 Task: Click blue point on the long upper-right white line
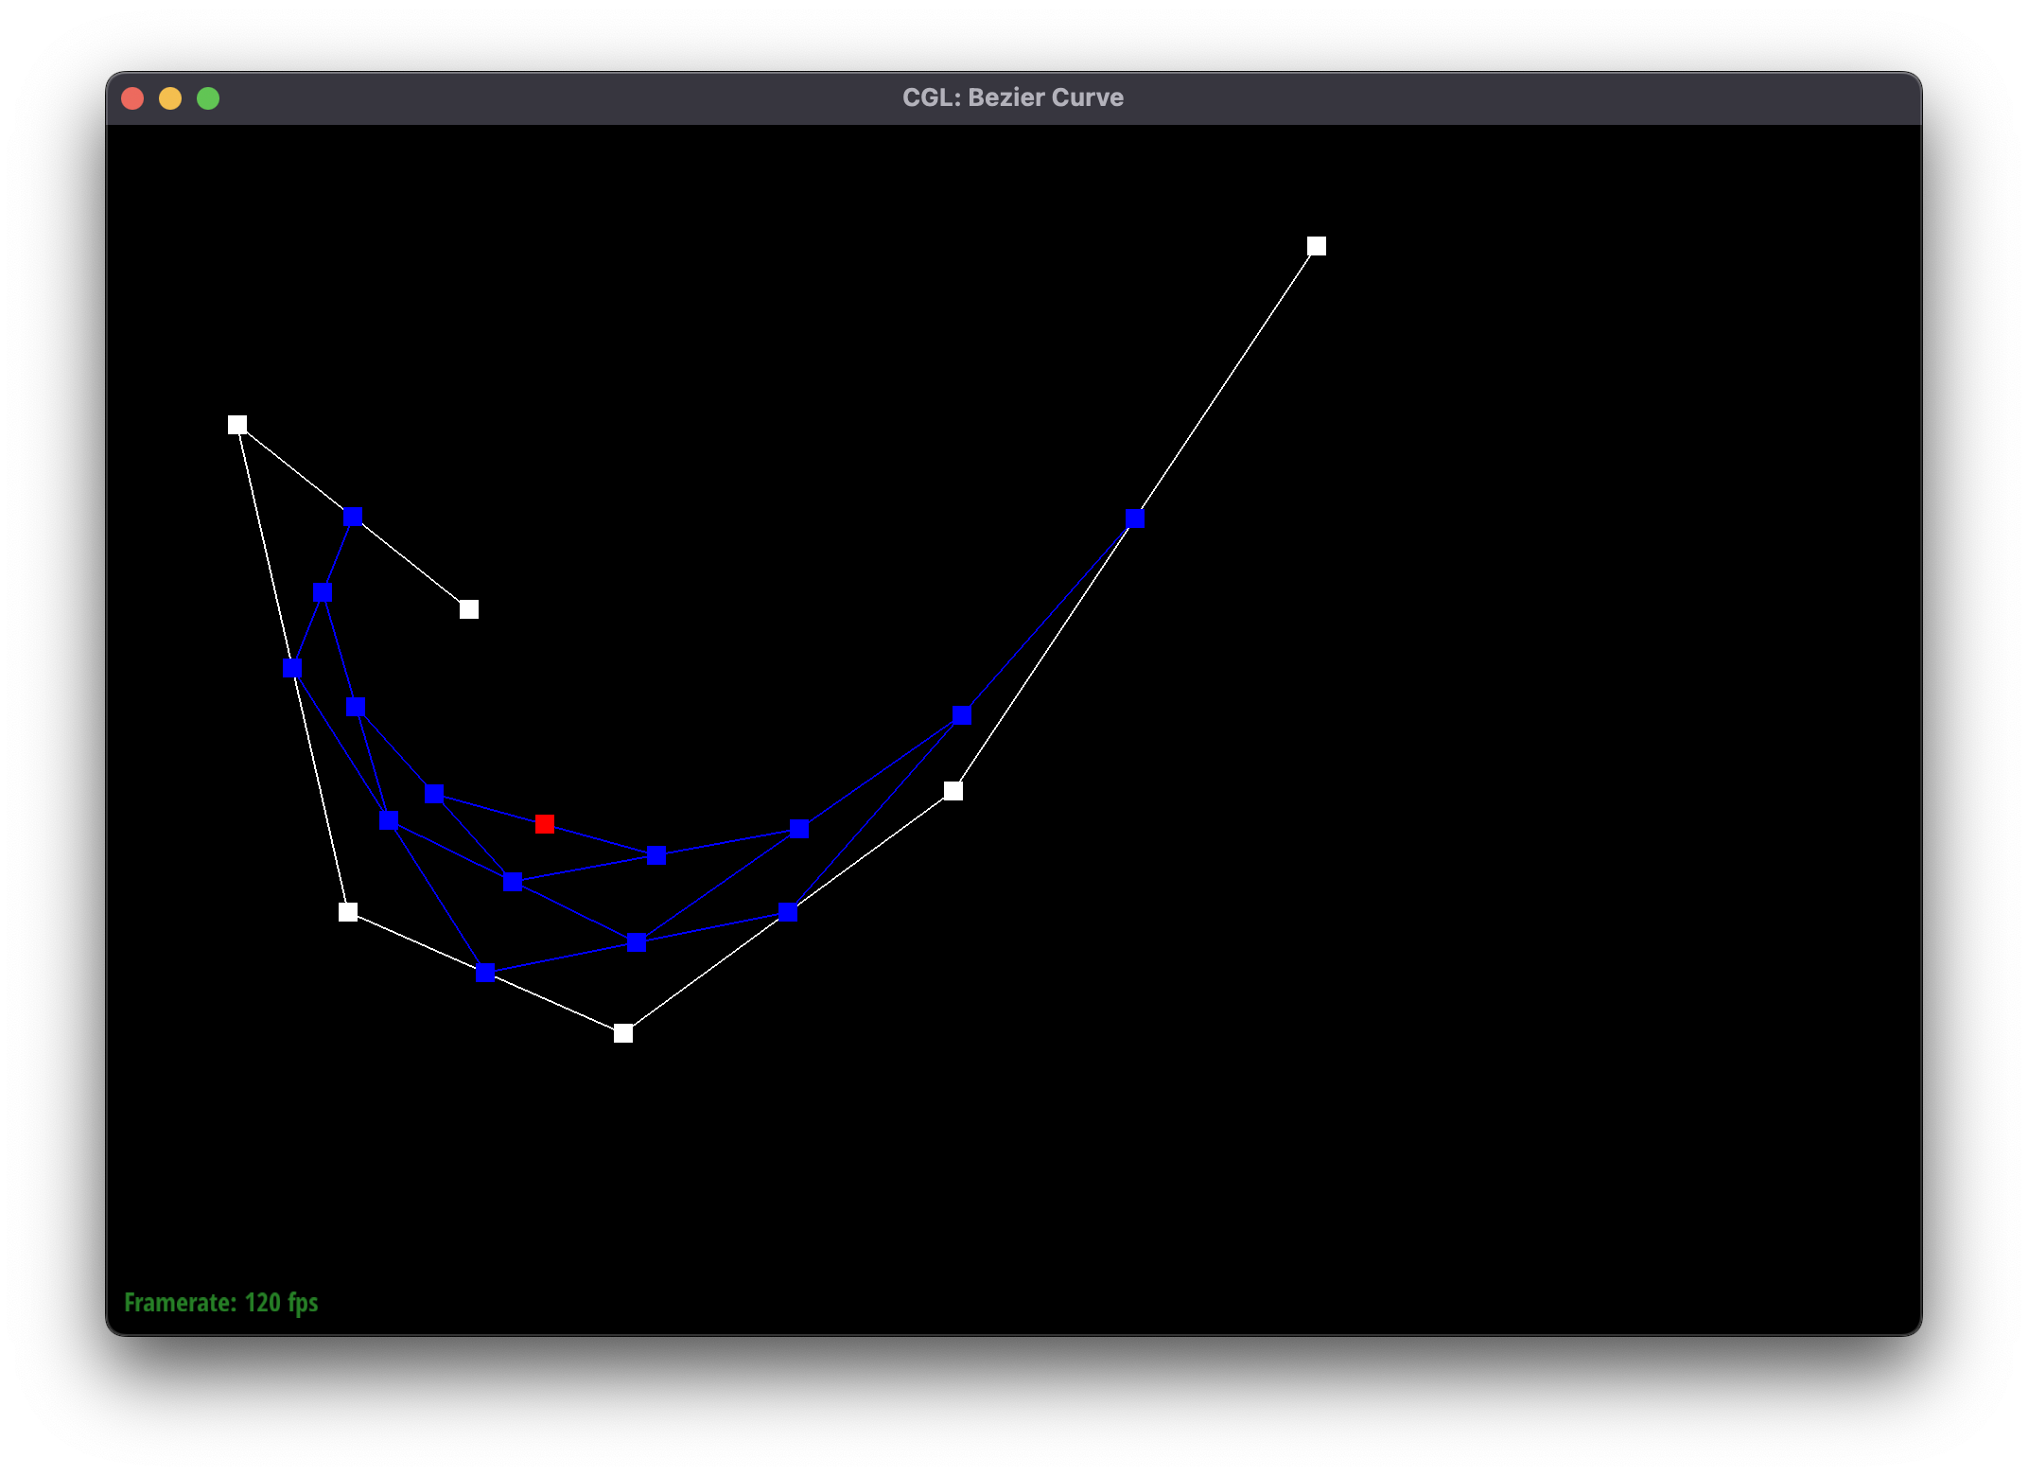[x=1135, y=518]
